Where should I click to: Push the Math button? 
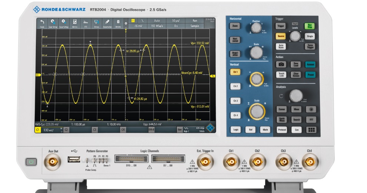click(265, 130)
